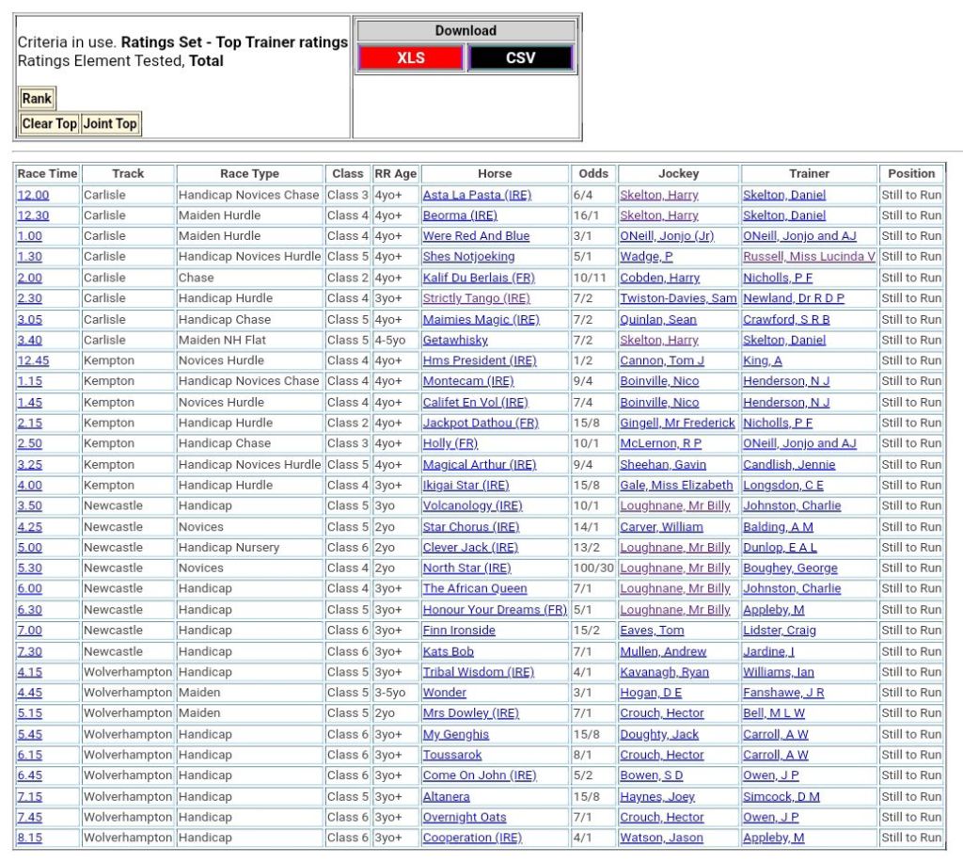Screen dimensions: 963x863
Task: Click the Clear Top button
Action: (49, 123)
